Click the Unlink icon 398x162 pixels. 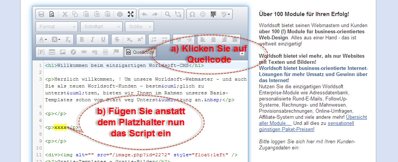[95, 52]
